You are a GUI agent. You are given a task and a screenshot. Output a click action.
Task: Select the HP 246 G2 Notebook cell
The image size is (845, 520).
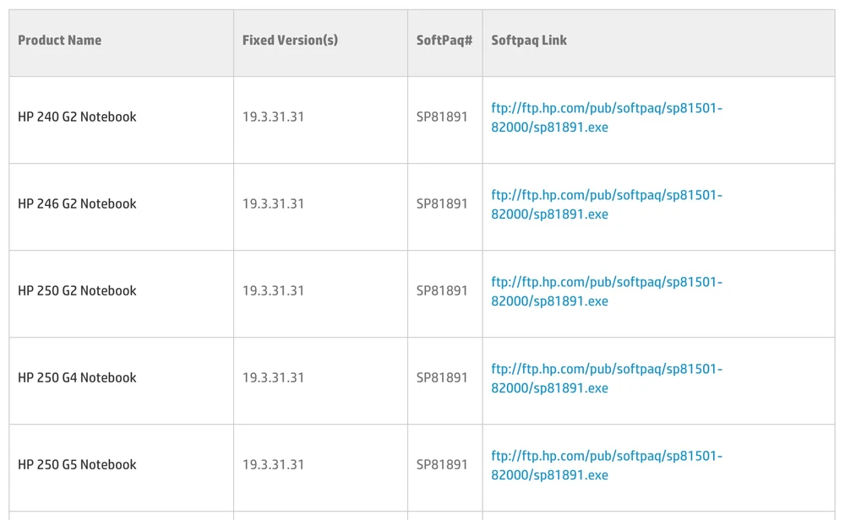[77, 204]
